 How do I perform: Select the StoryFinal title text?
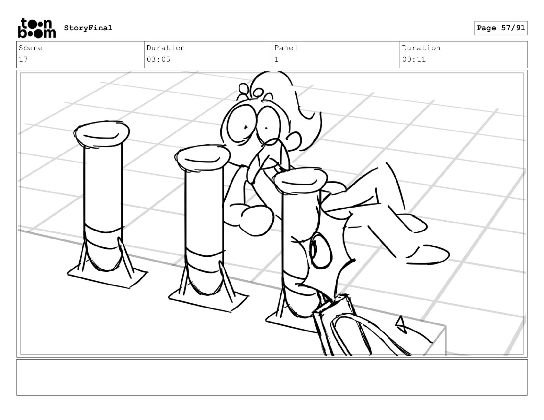click(88, 28)
